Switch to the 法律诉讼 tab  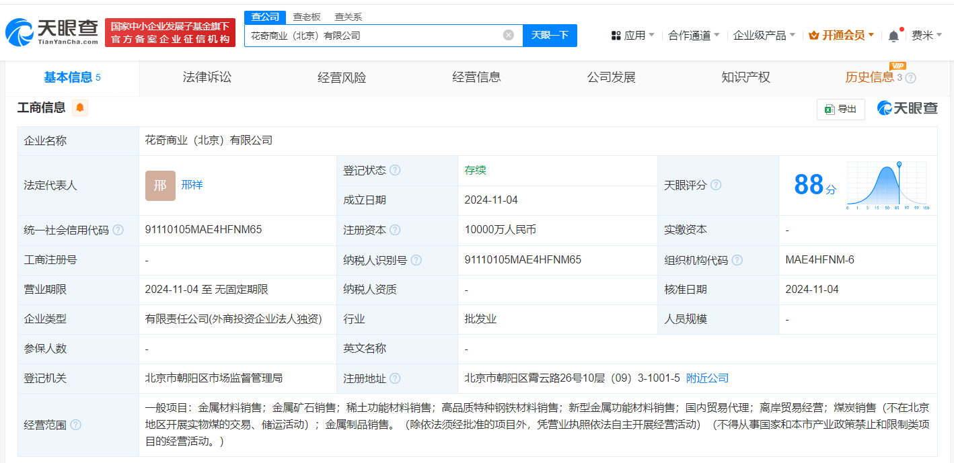[207, 77]
